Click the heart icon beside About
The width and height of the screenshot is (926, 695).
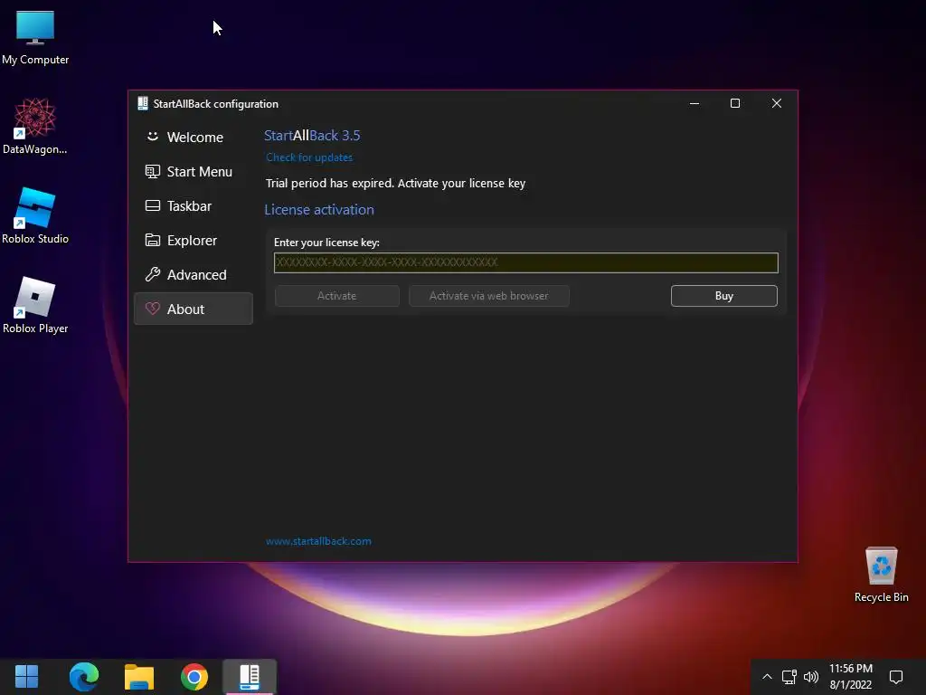(152, 309)
